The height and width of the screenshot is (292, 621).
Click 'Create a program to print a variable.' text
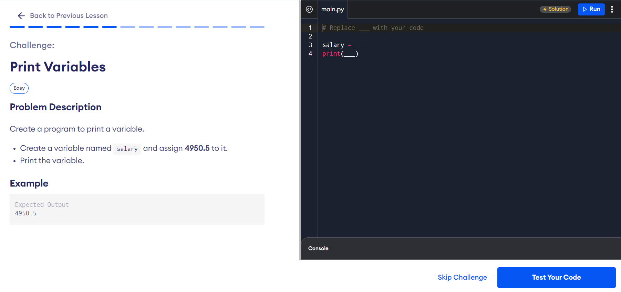point(77,129)
